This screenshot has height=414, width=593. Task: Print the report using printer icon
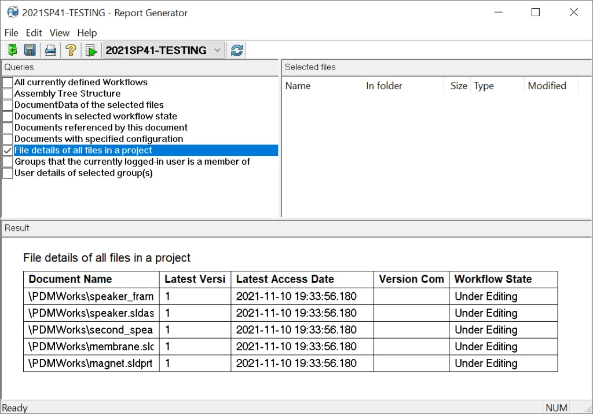coord(51,50)
